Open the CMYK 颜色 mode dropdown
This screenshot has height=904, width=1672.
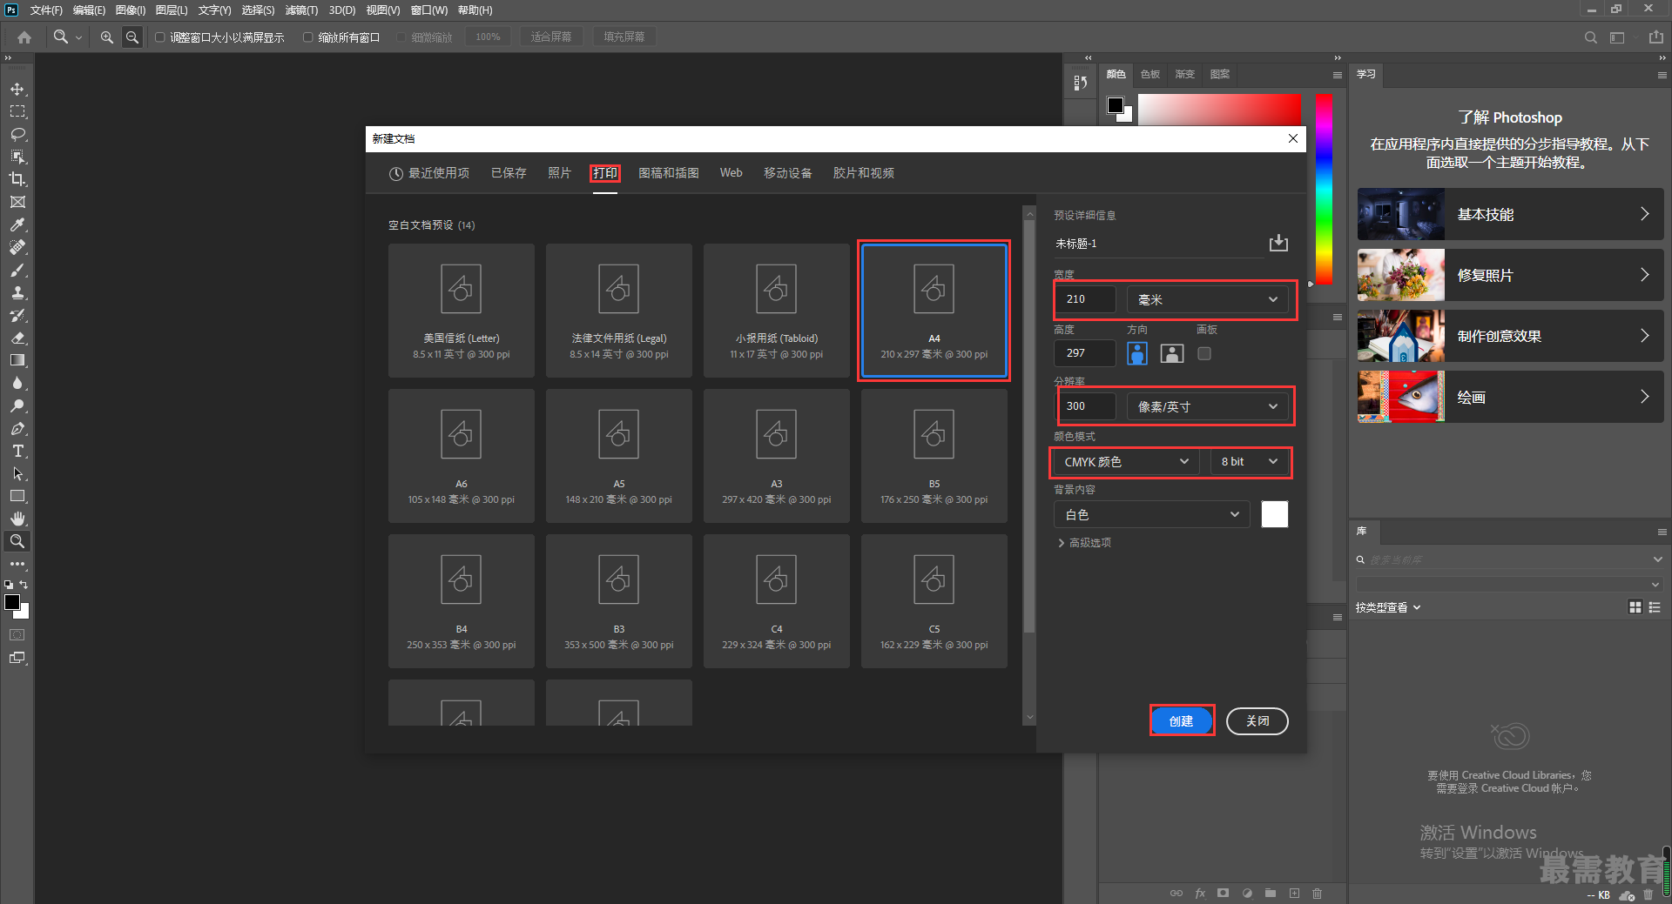tap(1127, 462)
